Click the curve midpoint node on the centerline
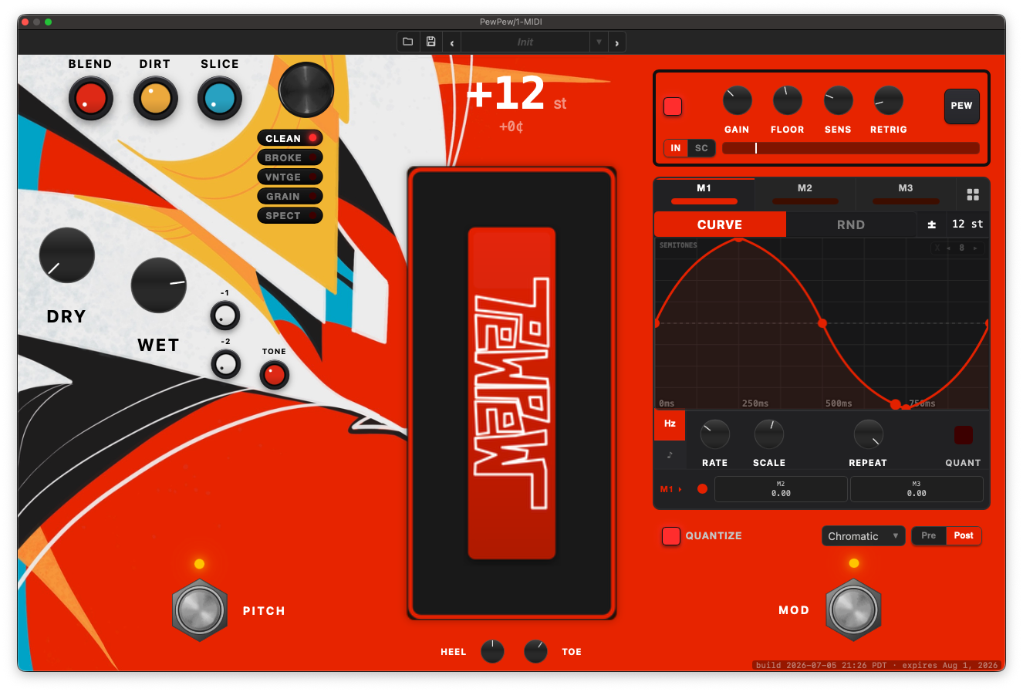Image resolution: width=1023 pixels, height=692 pixels. click(822, 323)
